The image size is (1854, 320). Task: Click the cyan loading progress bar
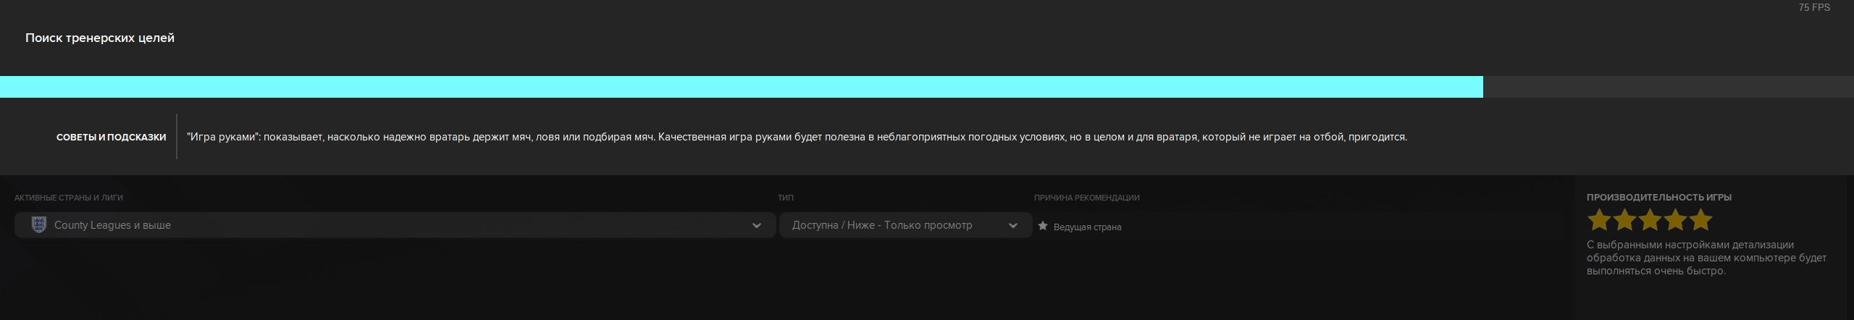coord(742,87)
